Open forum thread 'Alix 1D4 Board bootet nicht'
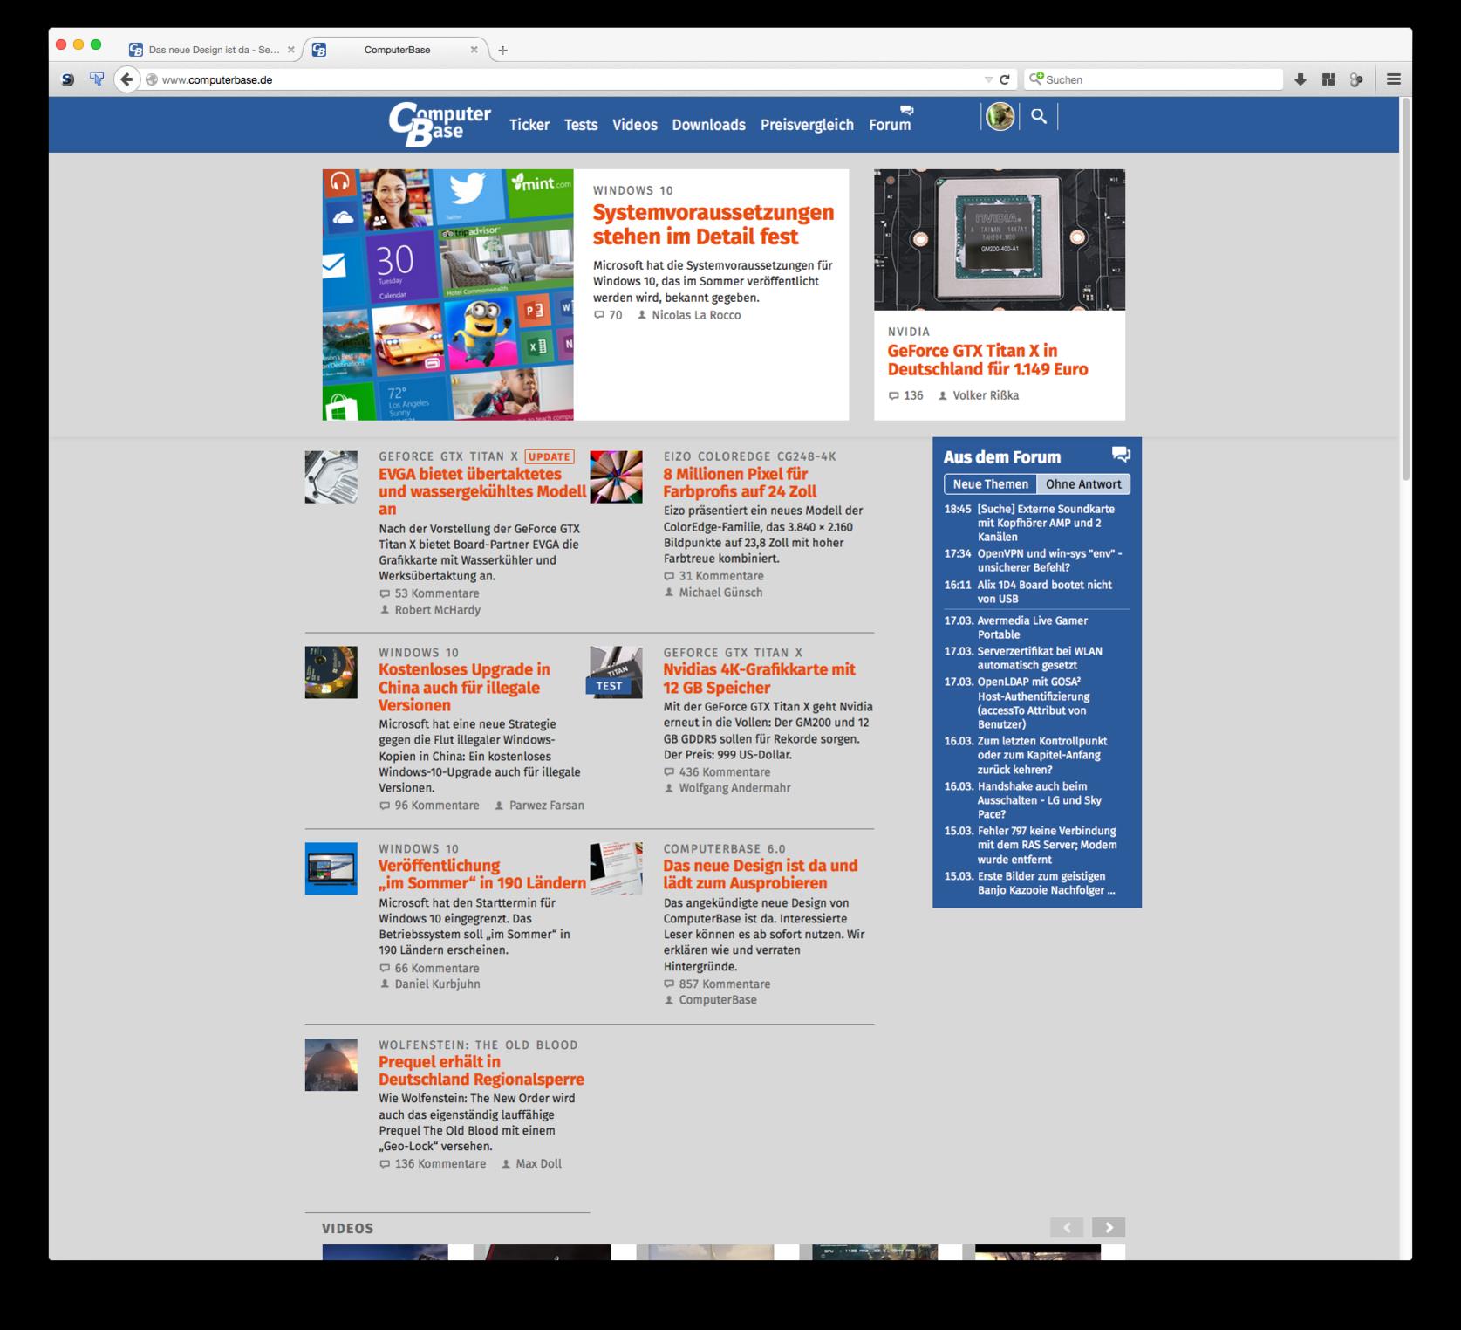 (1045, 592)
